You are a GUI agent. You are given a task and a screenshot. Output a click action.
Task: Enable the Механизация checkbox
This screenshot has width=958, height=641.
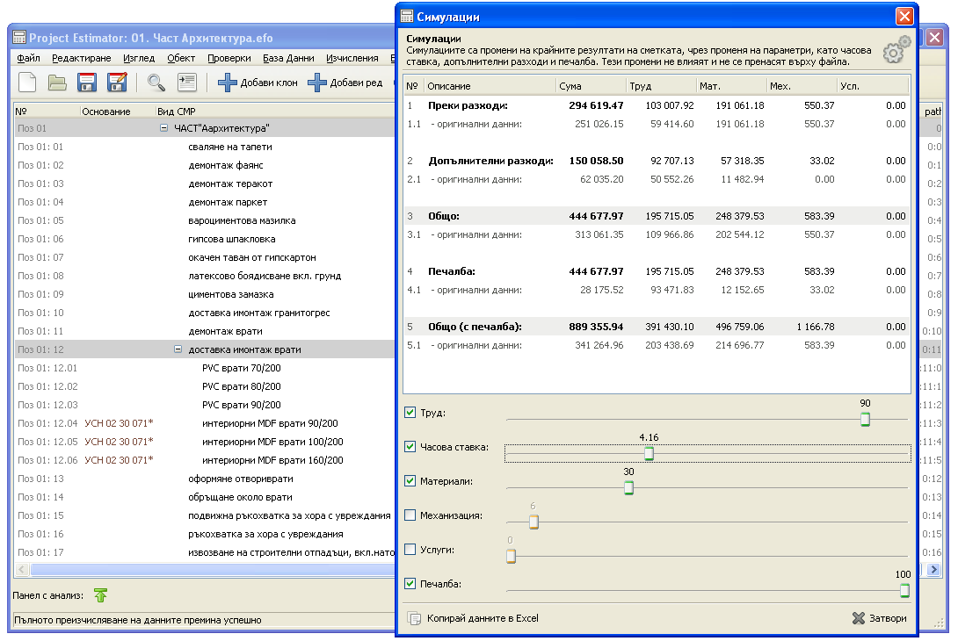tap(410, 515)
